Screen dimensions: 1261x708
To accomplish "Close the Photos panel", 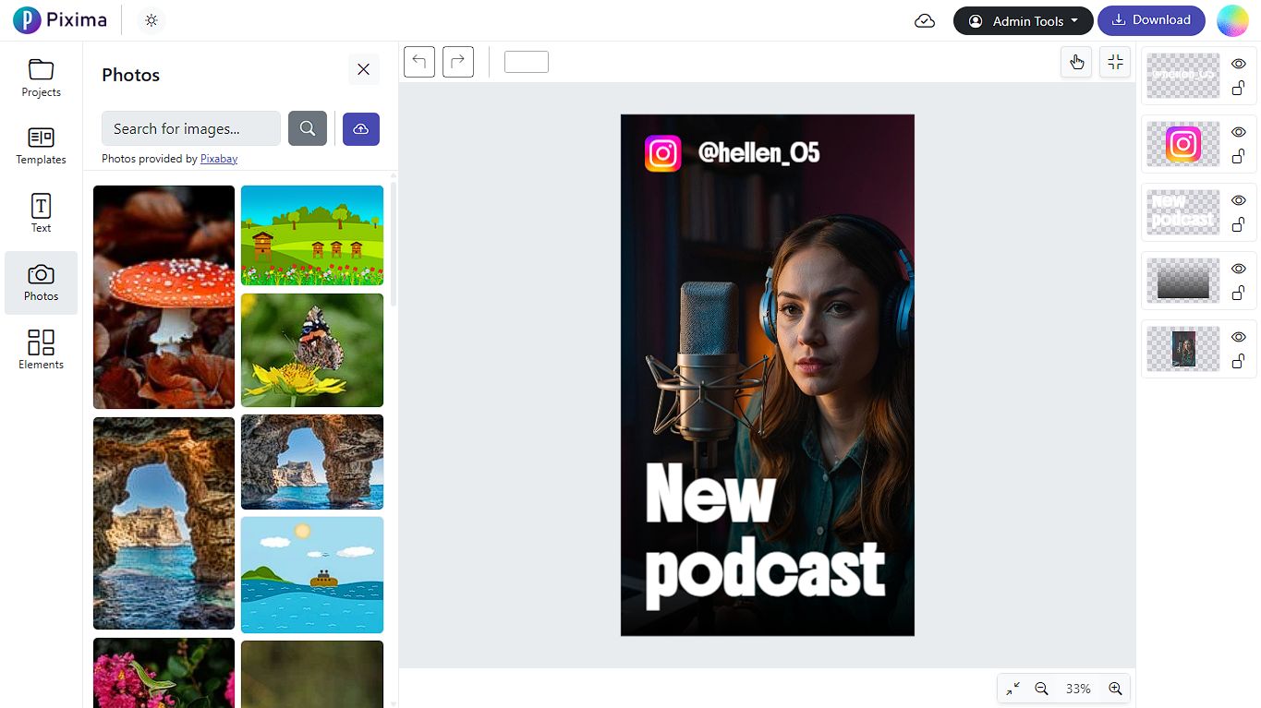I will pyautogui.click(x=363, y=69).
